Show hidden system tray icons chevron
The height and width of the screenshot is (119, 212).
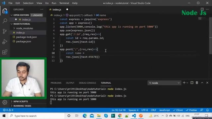163,116
